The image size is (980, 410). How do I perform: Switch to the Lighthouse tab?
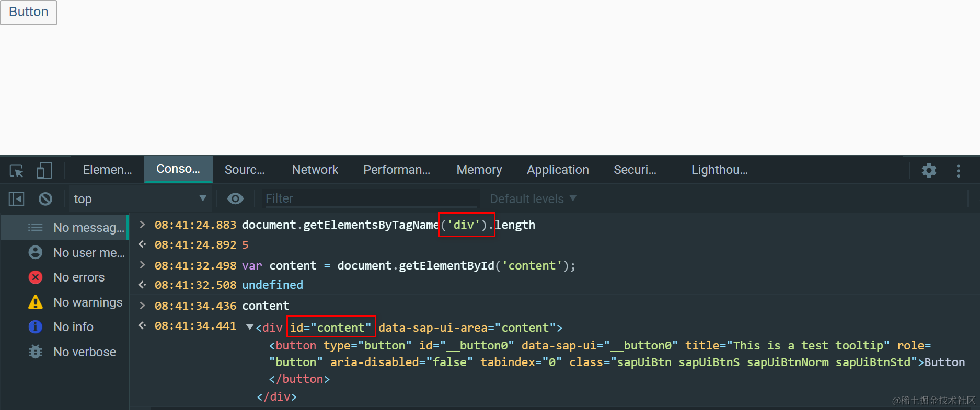719,170
